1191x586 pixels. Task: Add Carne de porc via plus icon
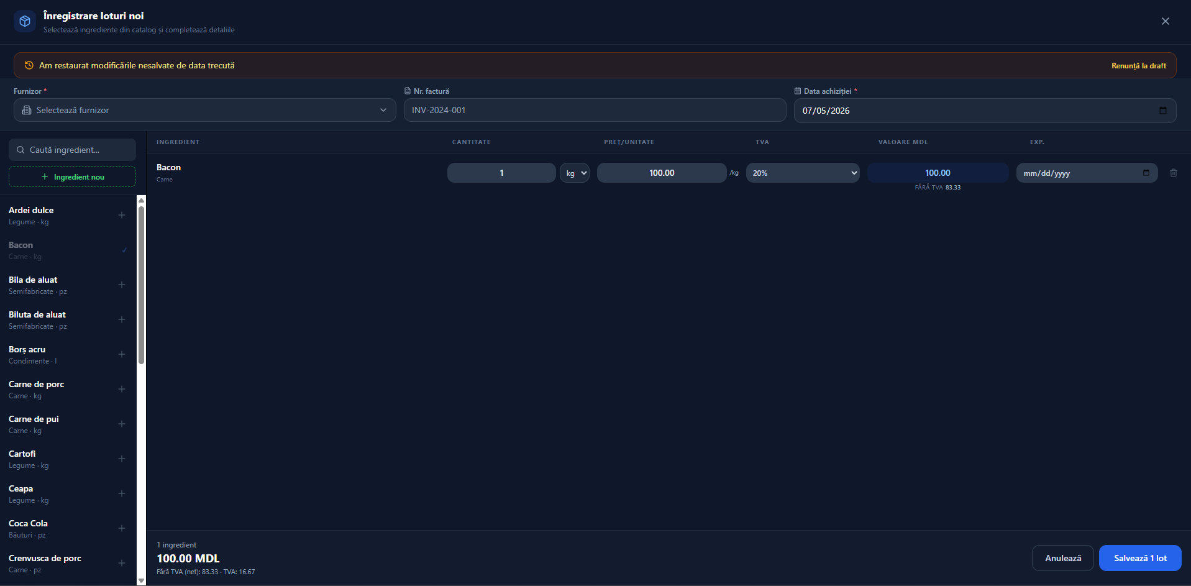coord(122,389)
